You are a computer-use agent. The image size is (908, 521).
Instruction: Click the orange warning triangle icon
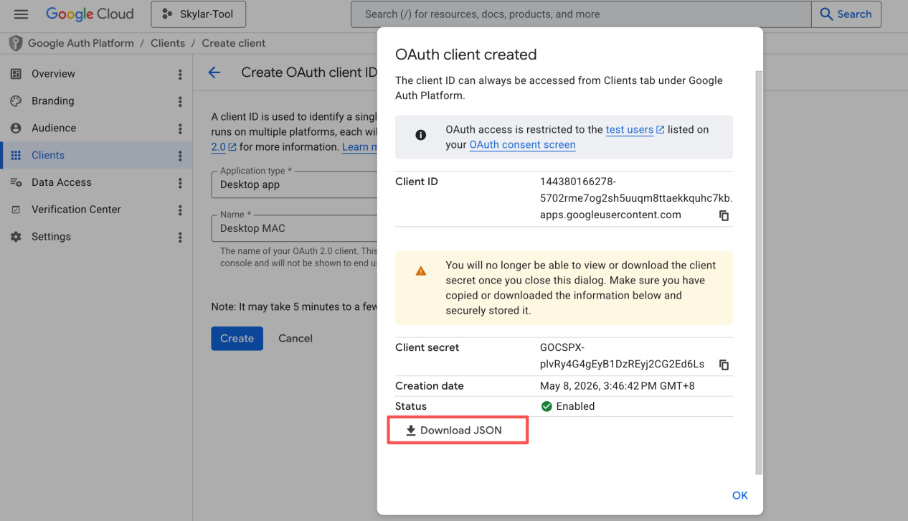pos(421,271)
